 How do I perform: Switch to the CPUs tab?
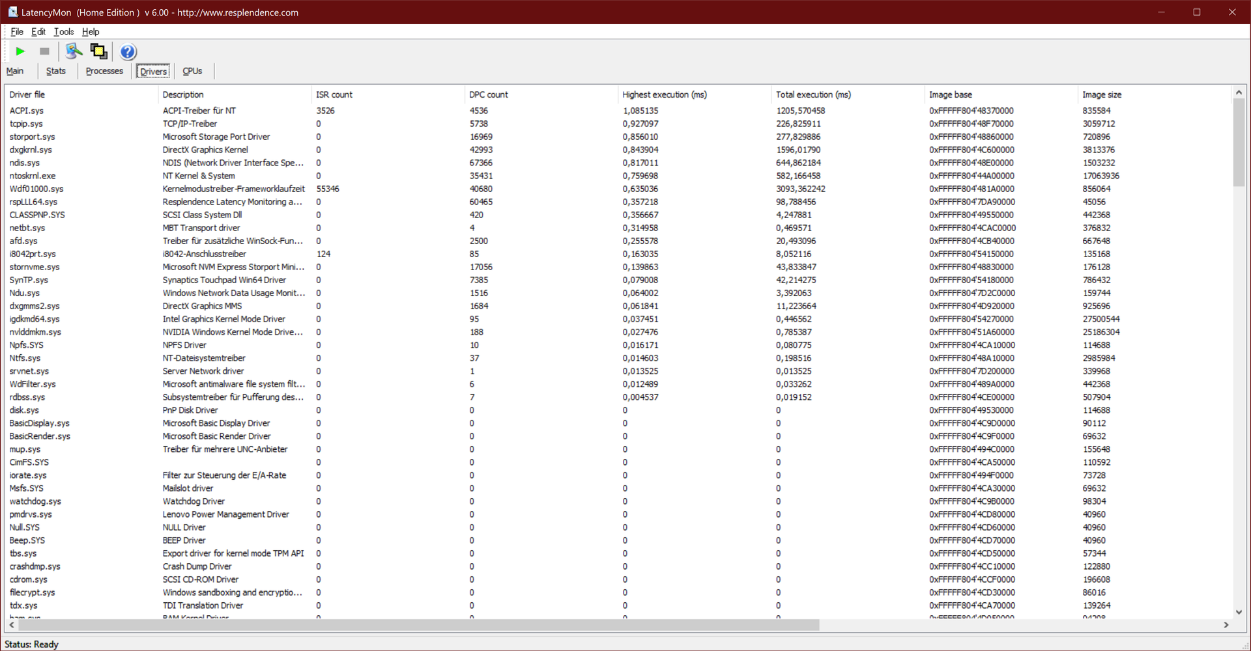click(x=192, y=71)
